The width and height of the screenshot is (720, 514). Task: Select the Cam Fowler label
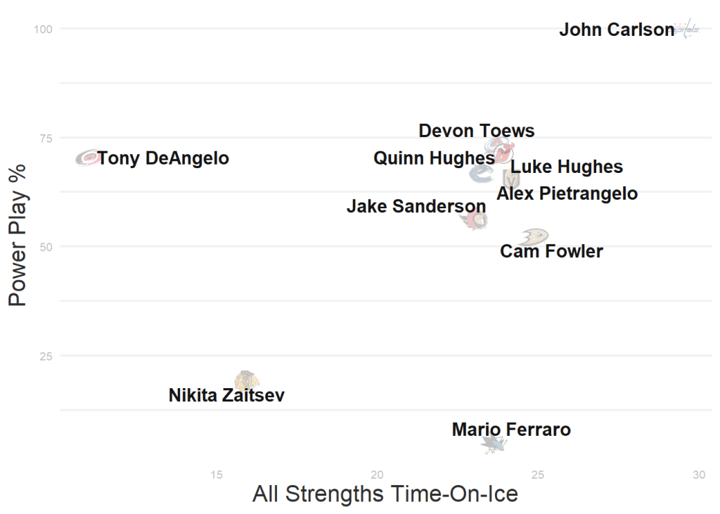(551, 251)
